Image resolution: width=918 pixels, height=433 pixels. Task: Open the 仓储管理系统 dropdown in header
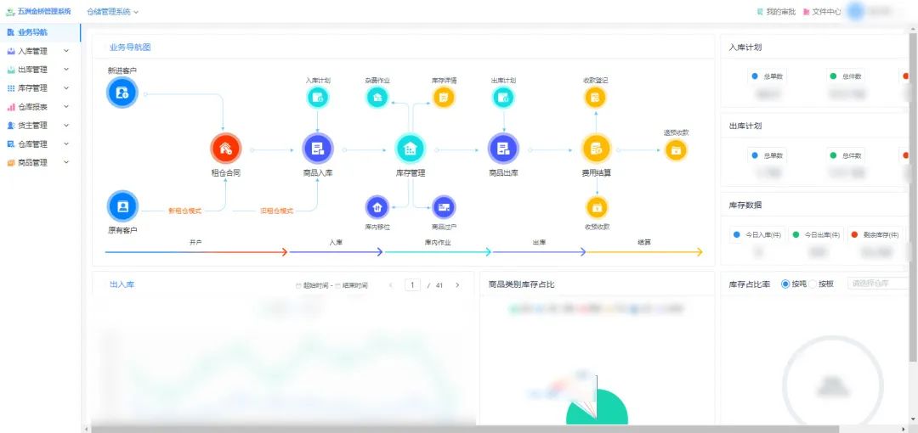click(x=112, y=12)
